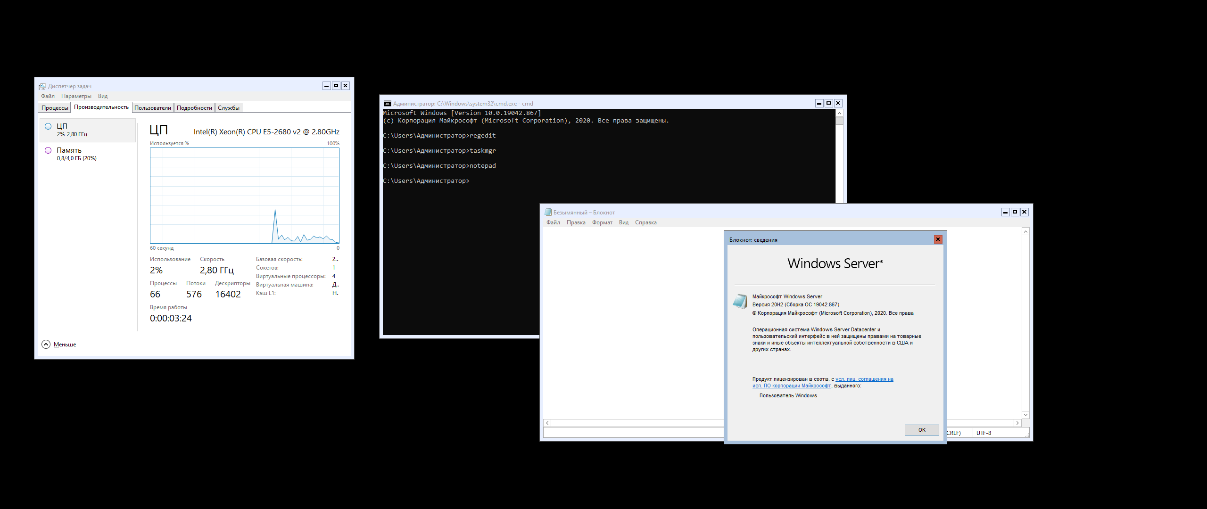Screen dimensions: 1207x509
Task: Click cmd scrollbar up arrow
Action: tap(839, 113)
